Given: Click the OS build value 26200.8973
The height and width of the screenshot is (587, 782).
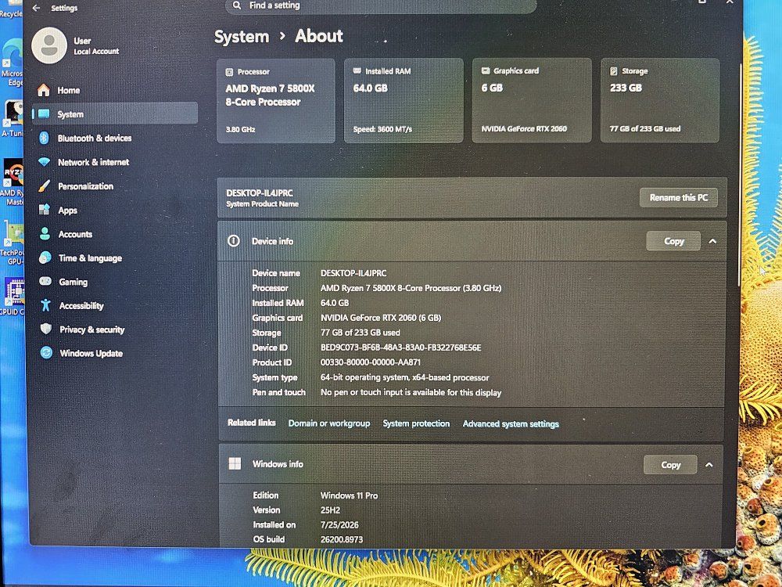Looking at the screenshot, I should tap(342, 539).
